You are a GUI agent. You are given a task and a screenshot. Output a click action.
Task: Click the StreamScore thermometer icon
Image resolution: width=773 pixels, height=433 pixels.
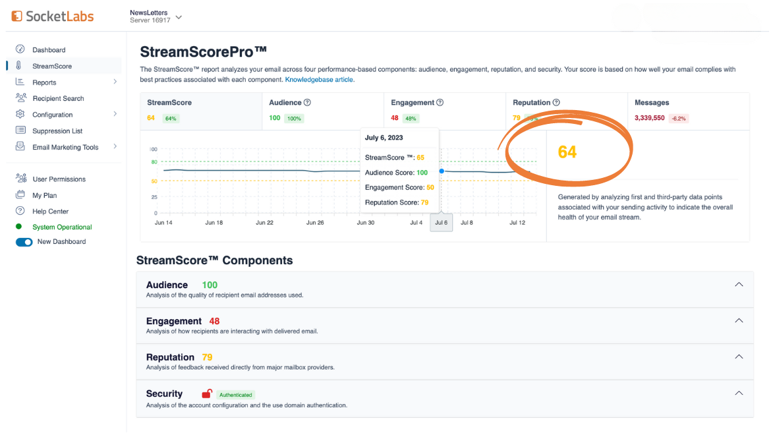18,65
